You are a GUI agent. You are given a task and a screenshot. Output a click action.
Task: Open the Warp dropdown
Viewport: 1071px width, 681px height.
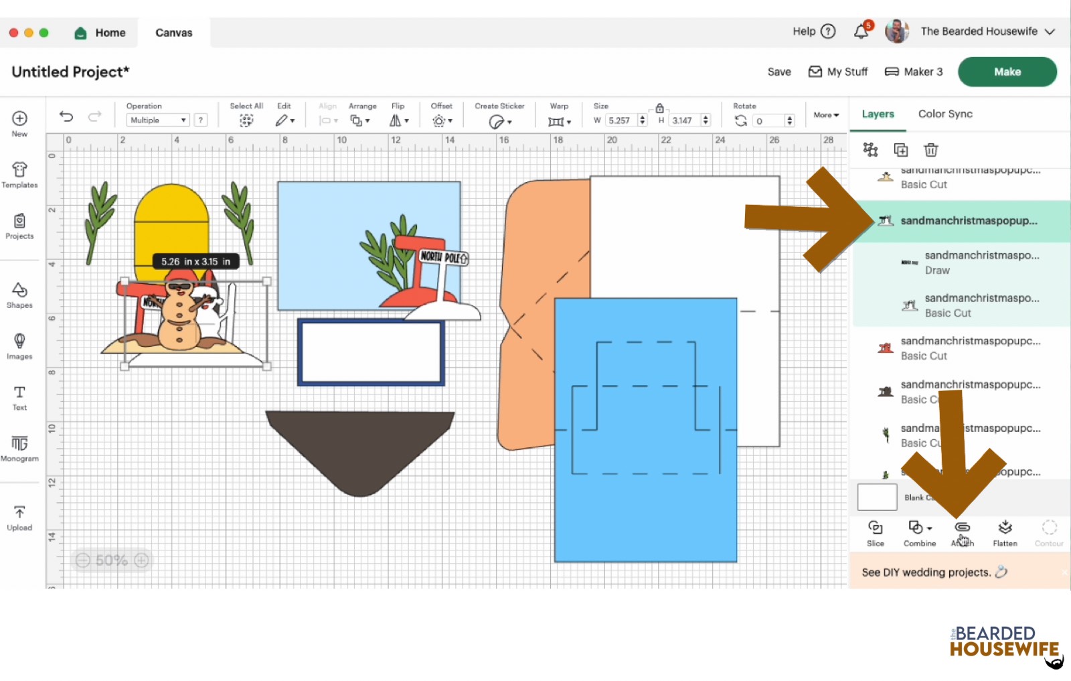click(560, 121)
